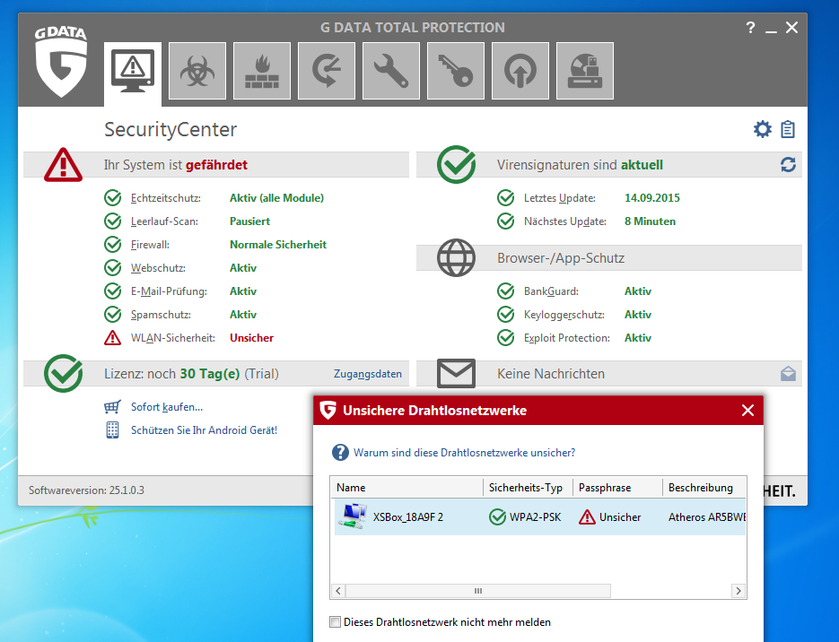Open the protocol clipboard icon
This screenshot has width=839, height=642.
[x=788, y=129]
